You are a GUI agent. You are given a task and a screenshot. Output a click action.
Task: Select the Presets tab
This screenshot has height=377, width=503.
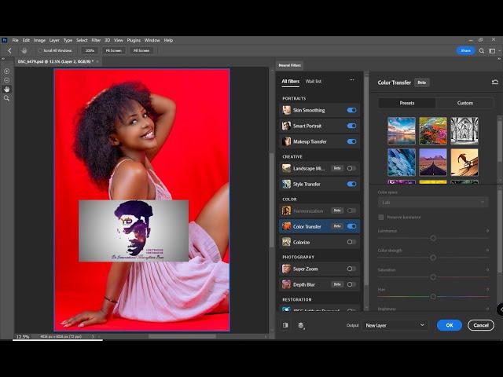pyautogui.click(x=407, y=103)
